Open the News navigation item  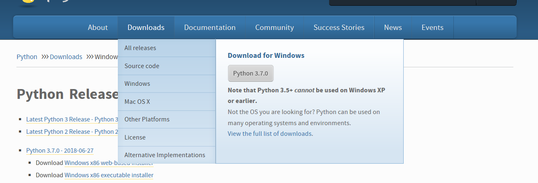pyautogui.click(x=393, y=27)
